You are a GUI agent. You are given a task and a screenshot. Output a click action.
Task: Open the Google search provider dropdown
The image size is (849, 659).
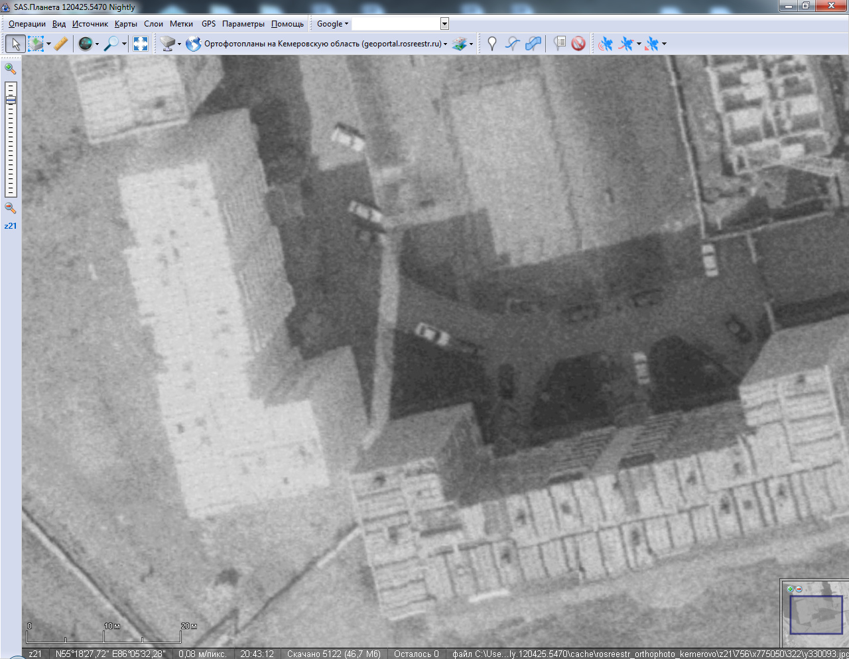pyautogui.click(x=332, y=24)
